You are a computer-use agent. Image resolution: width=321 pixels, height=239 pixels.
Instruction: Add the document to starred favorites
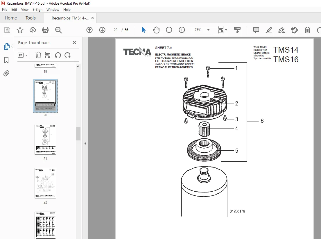point(20,30)
